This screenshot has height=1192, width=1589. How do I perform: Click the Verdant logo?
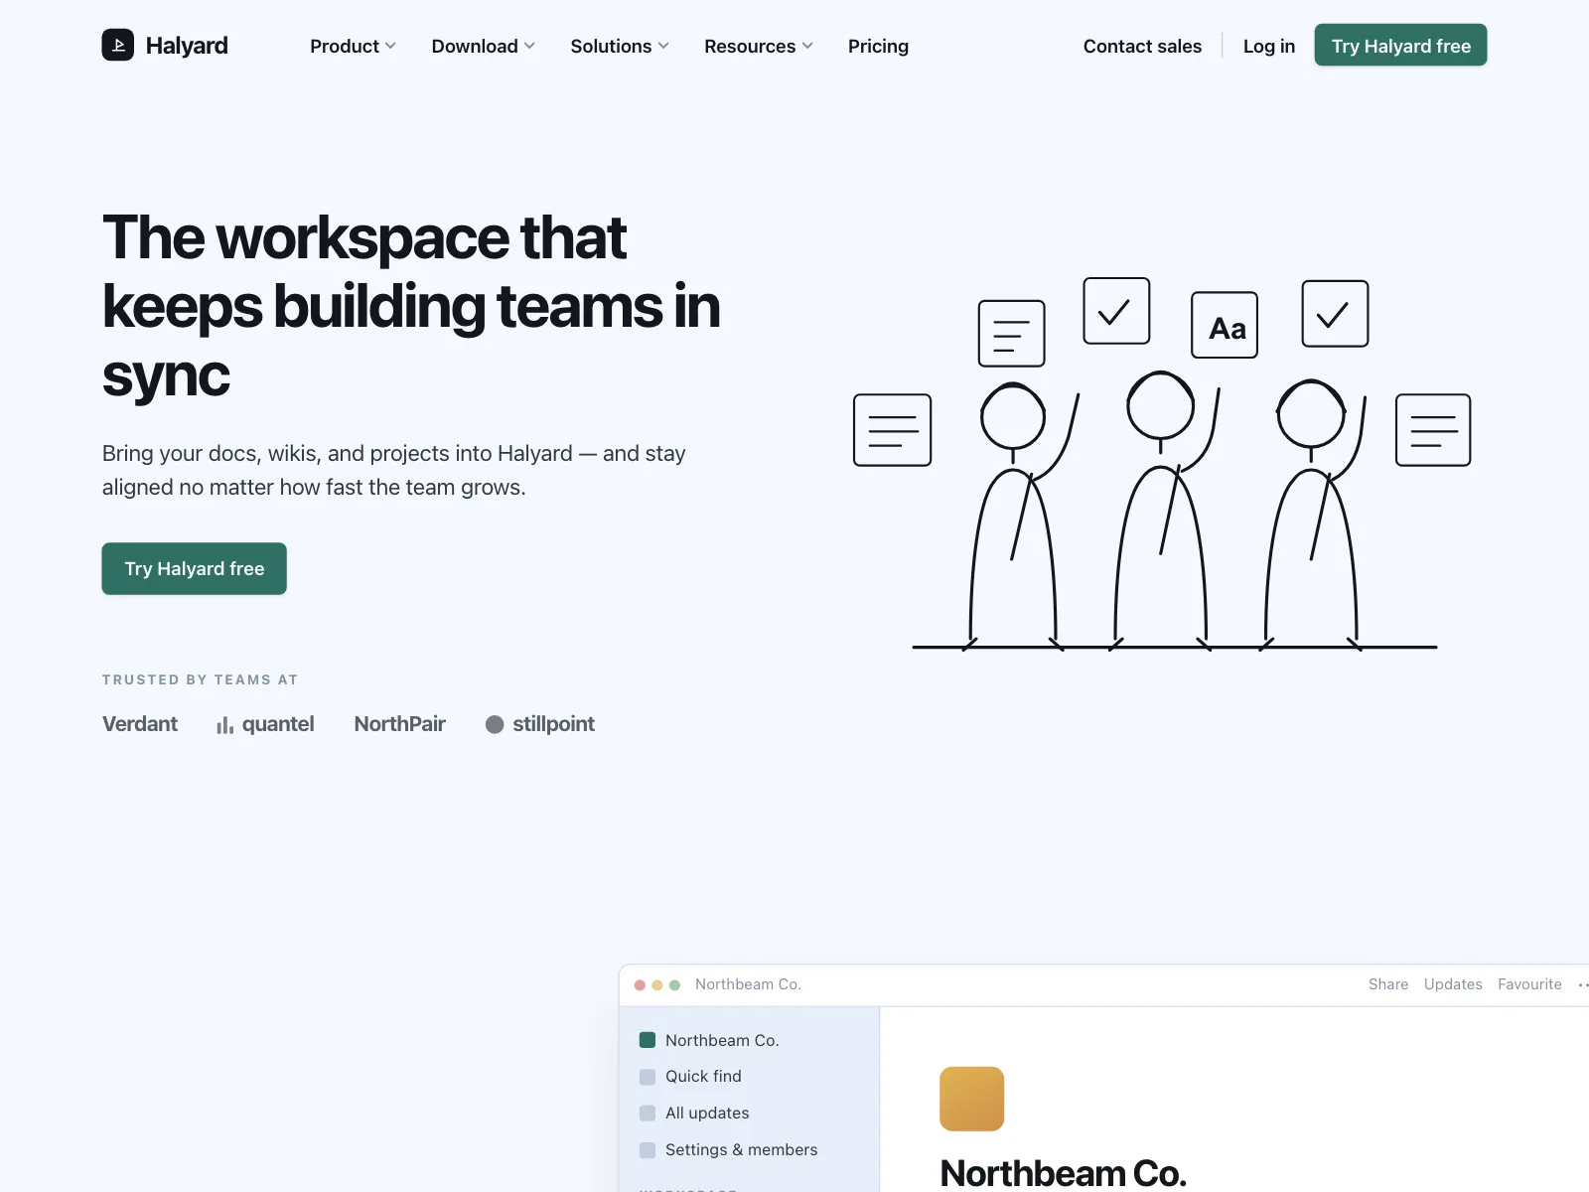click(140, 724)
